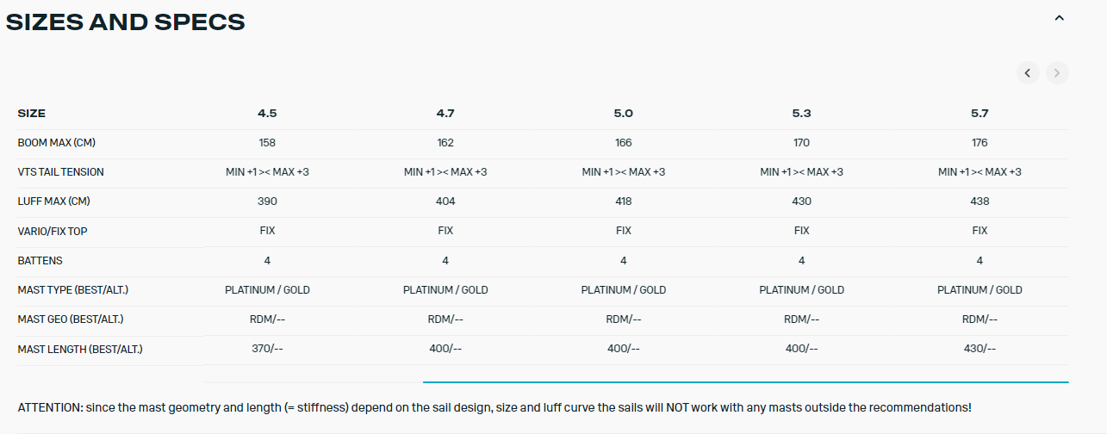Select the 5.0 size column header
This screenshot has width=1107, height=434.
[x=624, y=113]
